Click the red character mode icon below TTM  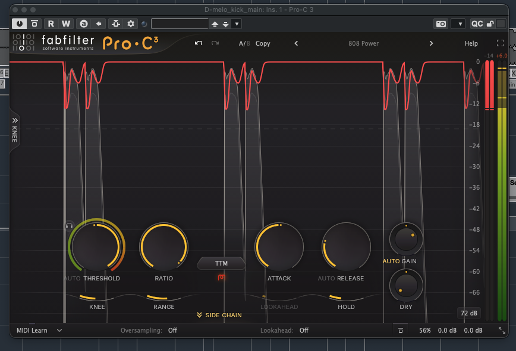pyautogui.click(x=222, y=277)
